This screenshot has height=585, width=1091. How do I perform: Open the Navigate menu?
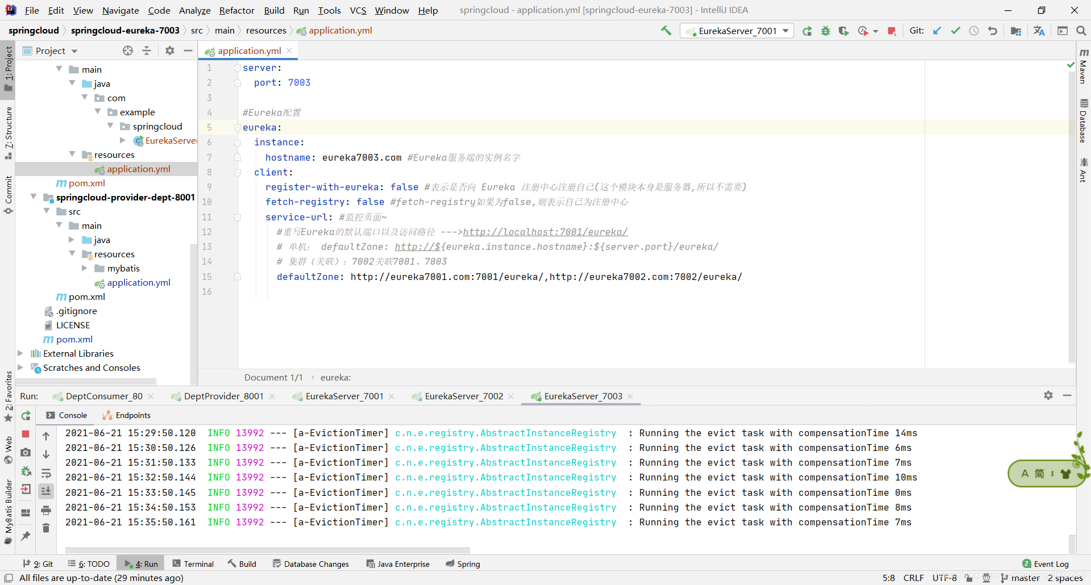point(120,10)
